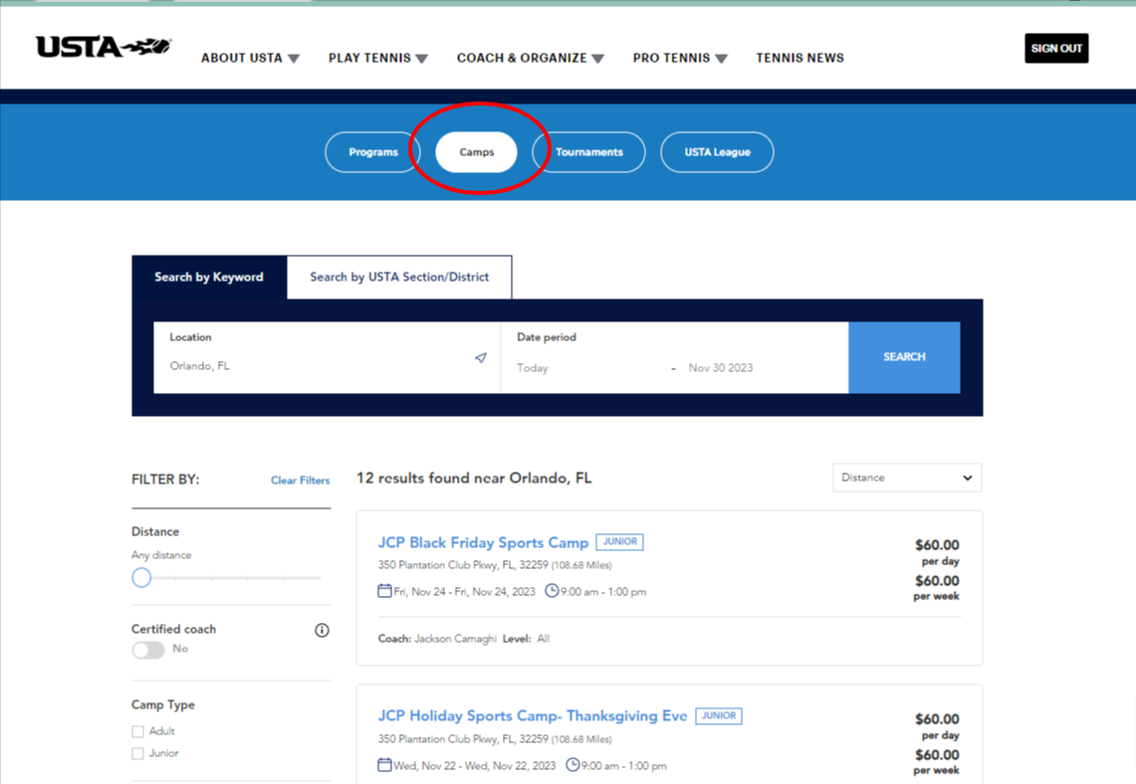The width and height of the screenshot is (1136, 784).
Task: Open JCP Holiday Sports Camp Thanksgiving Eve
Action: pos(533,716)
